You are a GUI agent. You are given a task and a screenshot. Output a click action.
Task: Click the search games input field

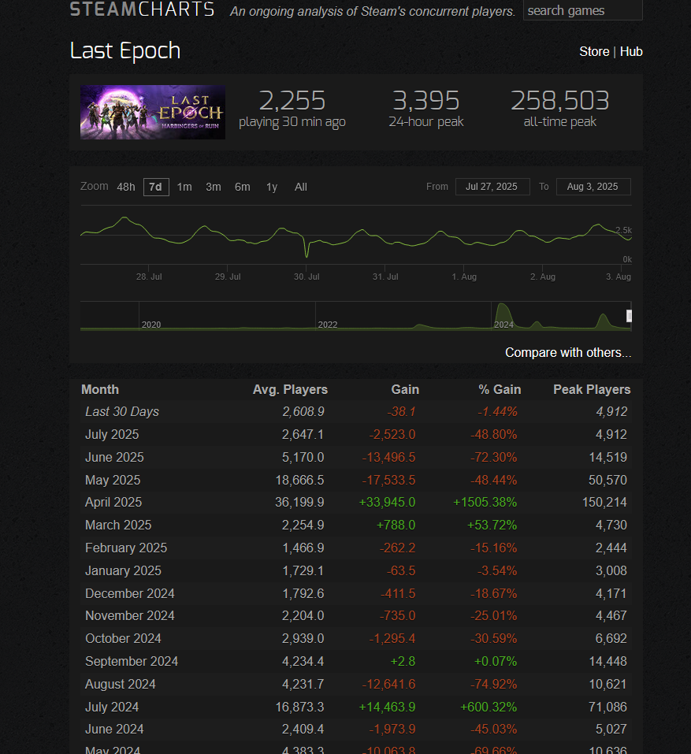coord(583,10)
